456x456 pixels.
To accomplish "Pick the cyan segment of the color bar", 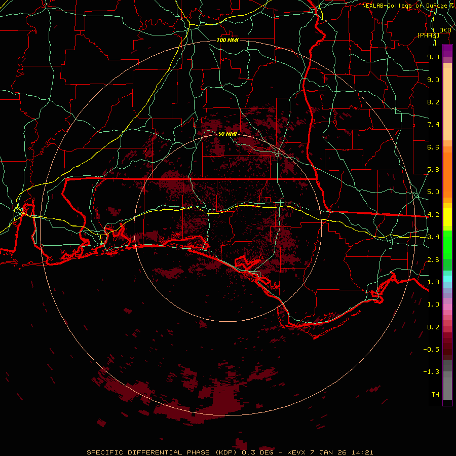I will (447, 279).
